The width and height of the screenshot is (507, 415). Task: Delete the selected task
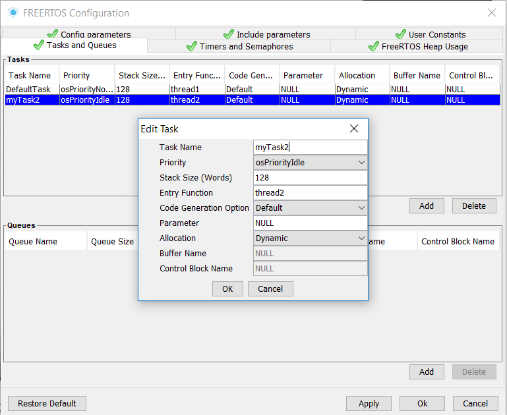click(474, 206)
